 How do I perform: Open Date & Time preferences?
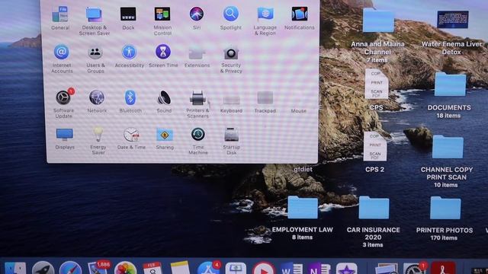(x=131, y=135)
